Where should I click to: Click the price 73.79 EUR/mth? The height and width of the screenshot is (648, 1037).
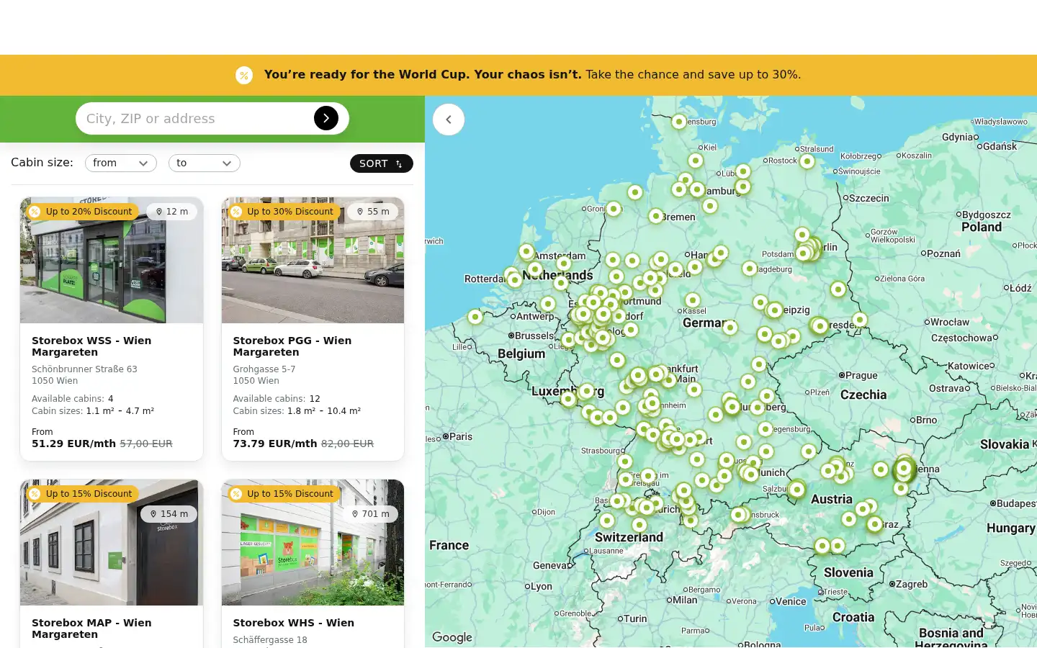[275, 444]
